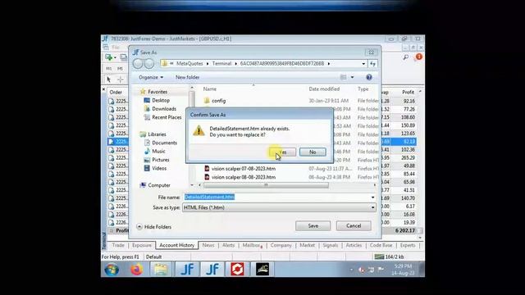
Task: Sort files by Date modified column
Action: [324, 89]
